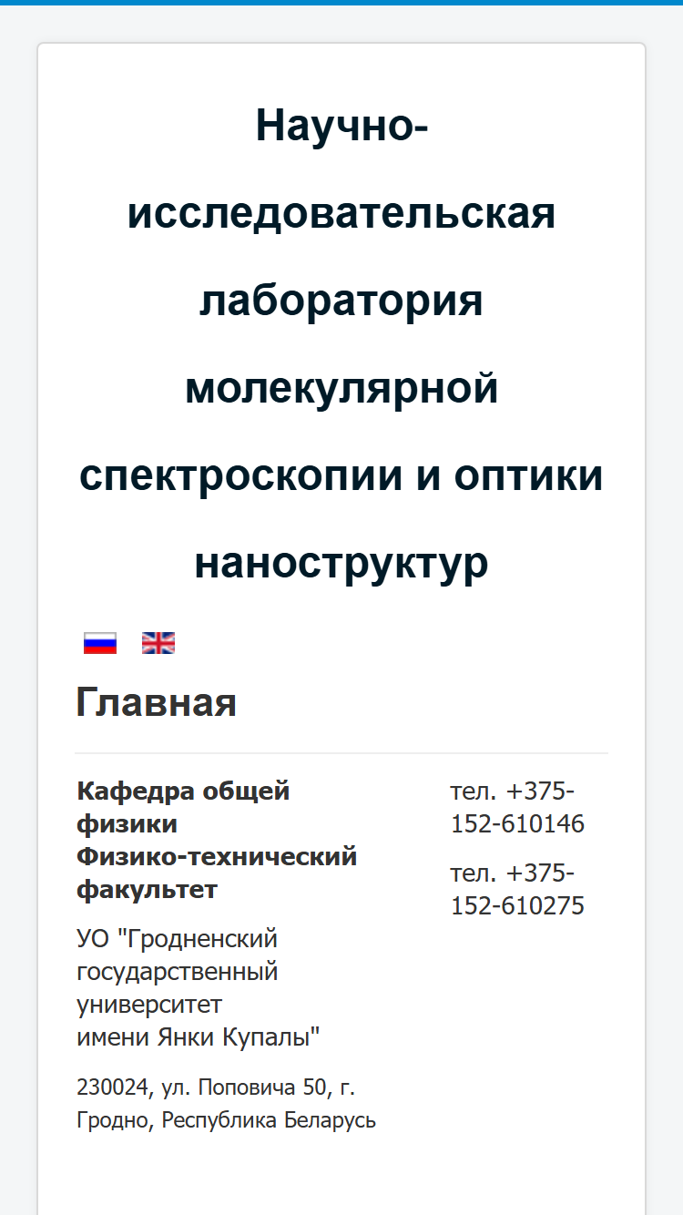Click the word наноструктур in the title
This screenshot has width=683, height=1215.
pyautogui.click(x=341, y=564)
